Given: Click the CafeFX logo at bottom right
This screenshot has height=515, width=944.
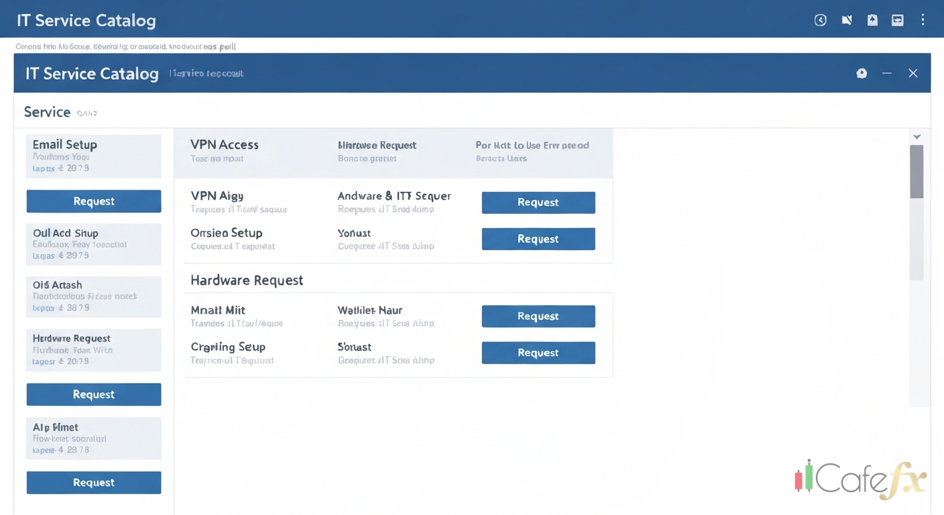Looking at the screenshot, I should coord(860,477).
